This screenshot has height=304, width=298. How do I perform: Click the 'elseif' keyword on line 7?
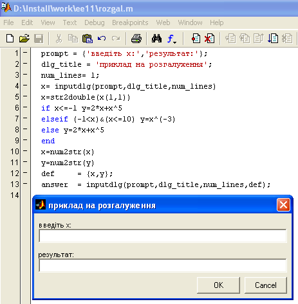click(x=55, y=119)
